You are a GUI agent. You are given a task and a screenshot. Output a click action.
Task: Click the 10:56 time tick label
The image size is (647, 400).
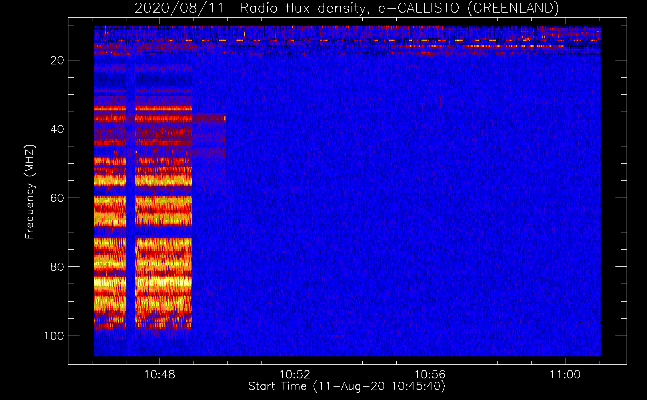point(430,374)
